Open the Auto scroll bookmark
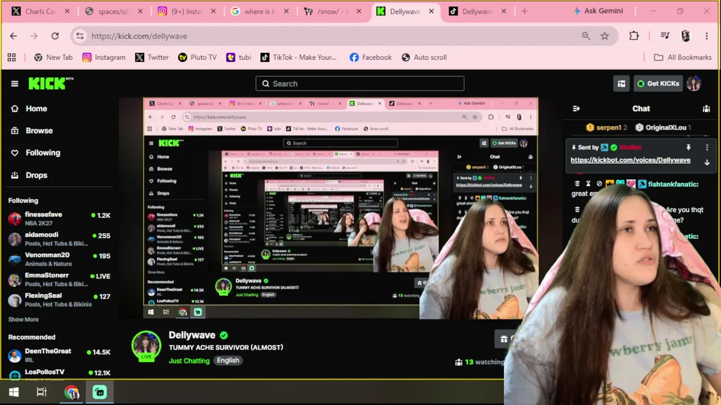Viewport: 721px width, 405px height. (x=424, y=57)
